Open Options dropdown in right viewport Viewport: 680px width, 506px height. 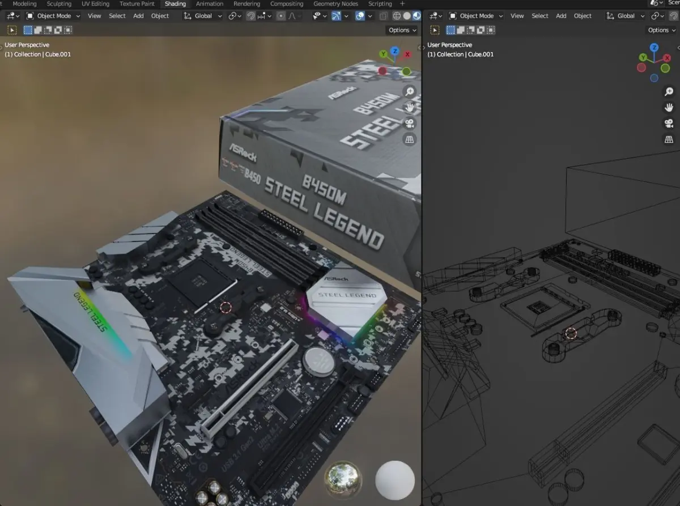[661, 30]
